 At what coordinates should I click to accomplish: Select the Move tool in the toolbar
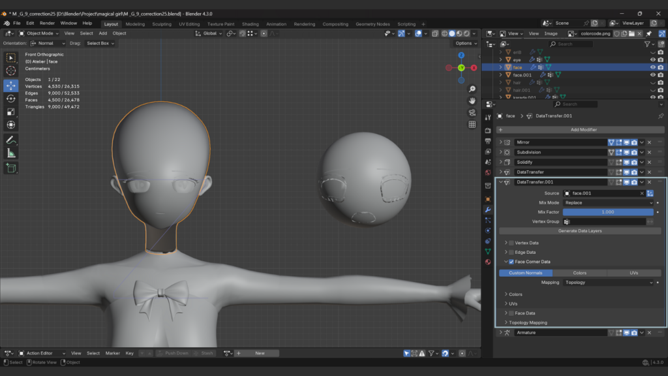tap(10, 84)
